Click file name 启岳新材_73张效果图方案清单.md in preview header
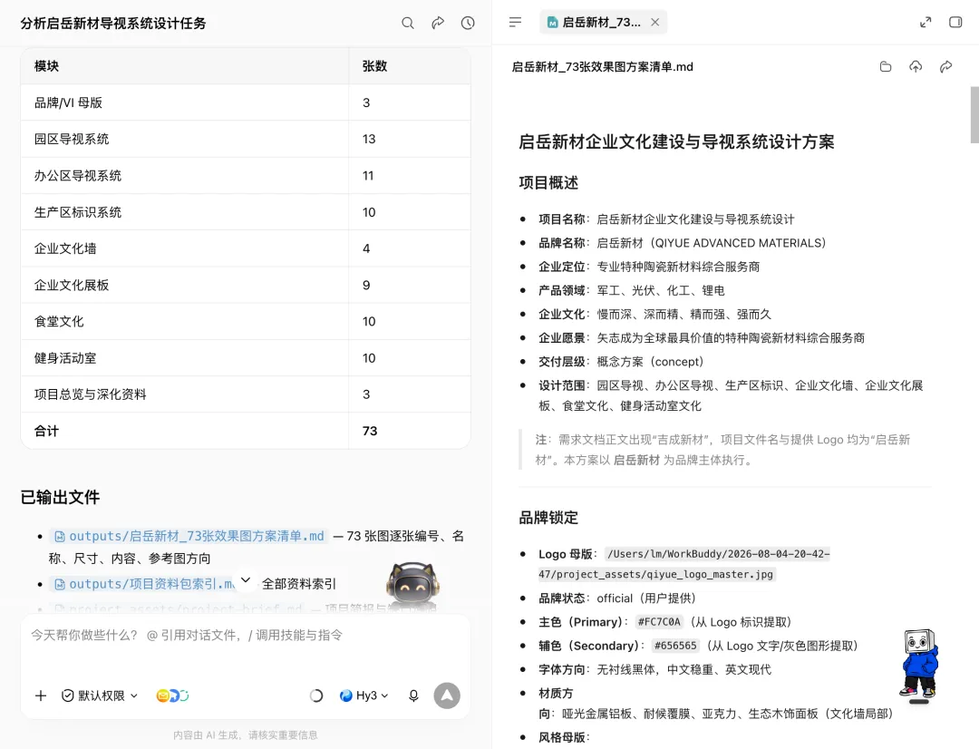The height and width of the screenshot is (749, 979). pyautogui.click(x=602, y=67)
